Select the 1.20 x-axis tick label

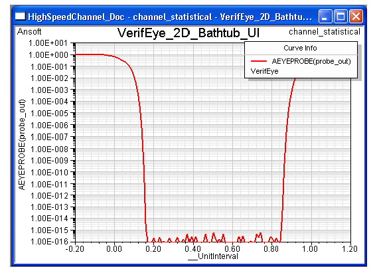point(350,248)
